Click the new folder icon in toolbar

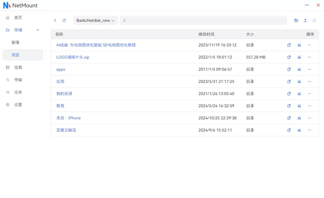[296, 20]
